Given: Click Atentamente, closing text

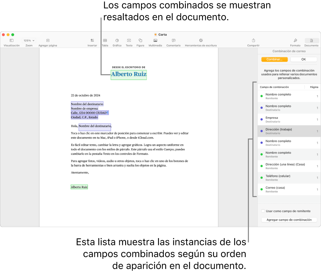Looking at the screenshot, I should click(80, 173).
